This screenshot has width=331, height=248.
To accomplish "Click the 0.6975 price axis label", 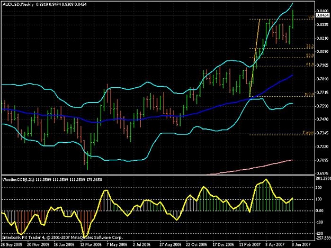I will tap(323, 173).
